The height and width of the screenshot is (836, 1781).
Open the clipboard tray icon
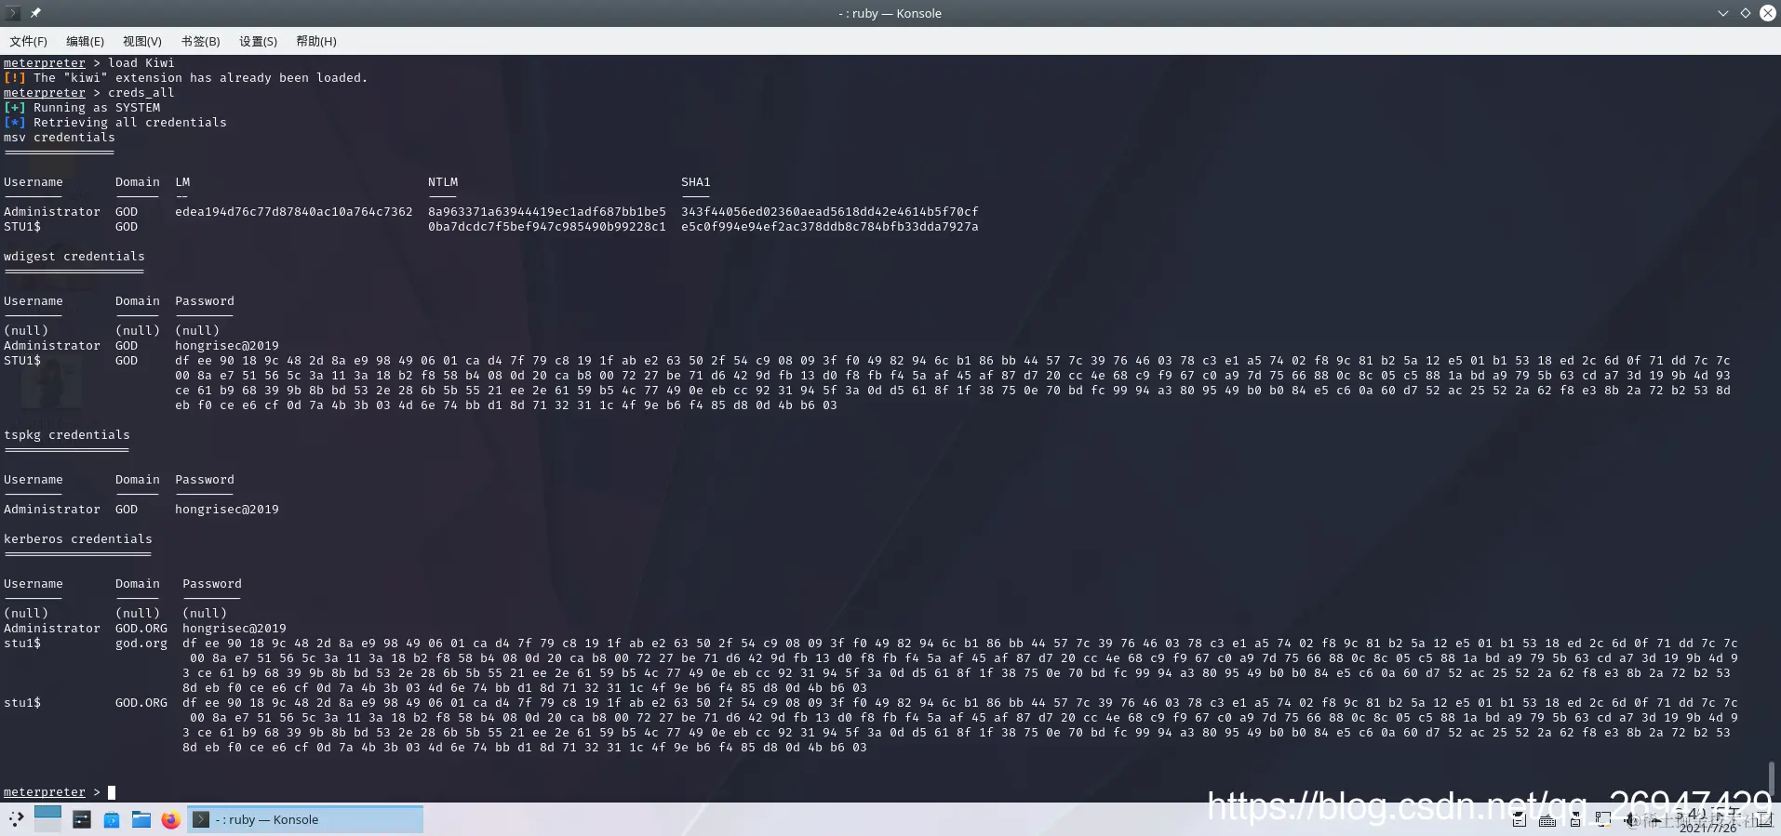[1520, 820]
